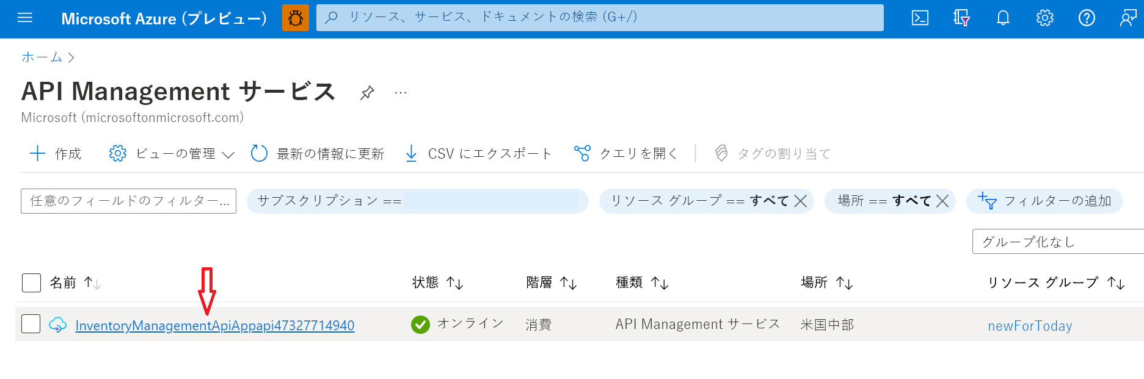
Task: Open the ellipsis more options next to title
Action: (401, 93)
